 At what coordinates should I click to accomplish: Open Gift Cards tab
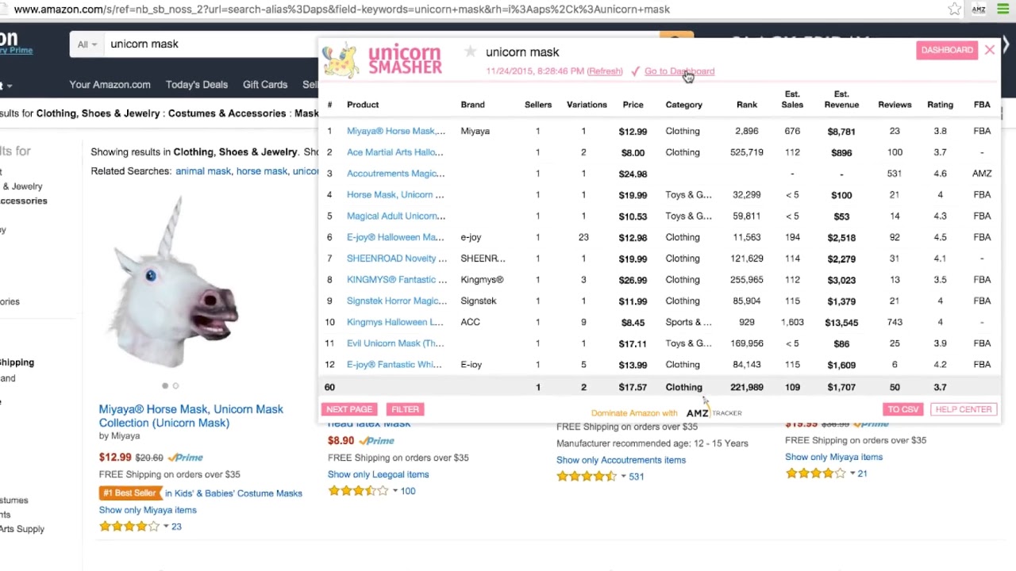pos(265,85)
